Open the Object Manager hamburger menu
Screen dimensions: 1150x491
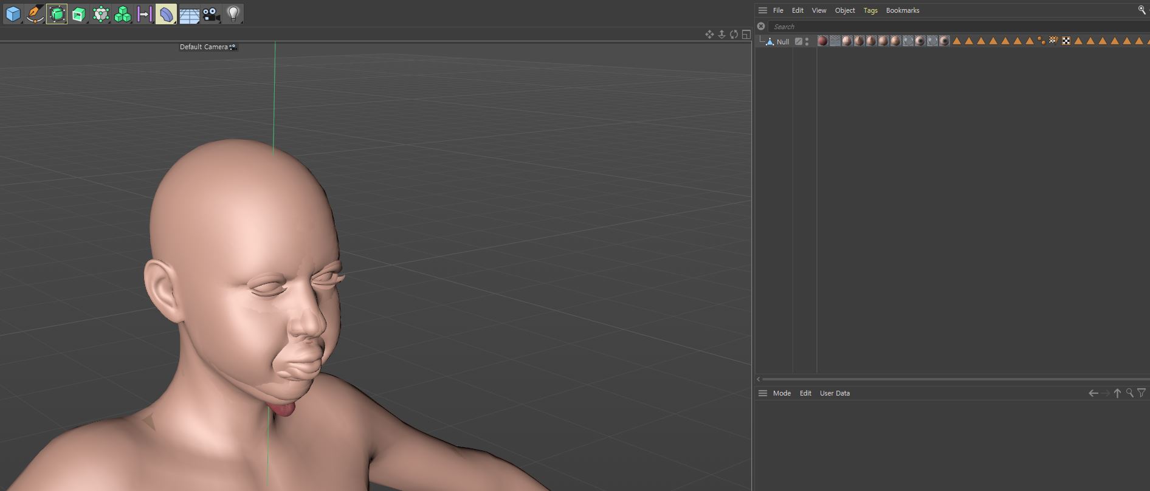coord(762,10)
